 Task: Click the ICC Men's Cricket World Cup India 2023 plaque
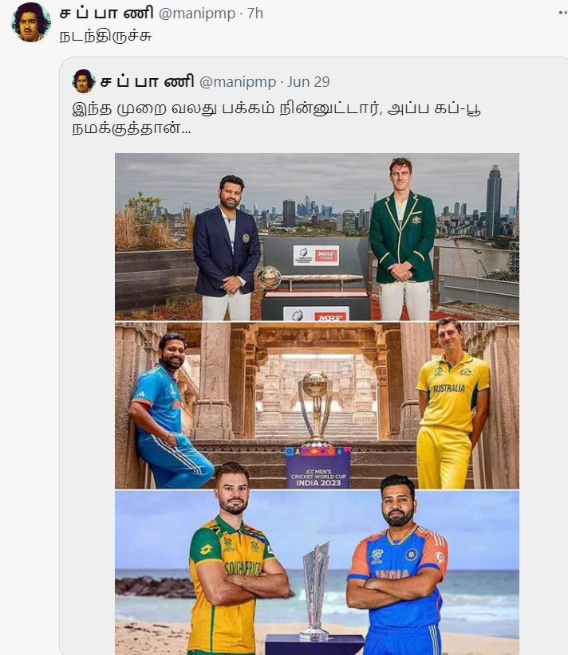(x=318, y=468)
